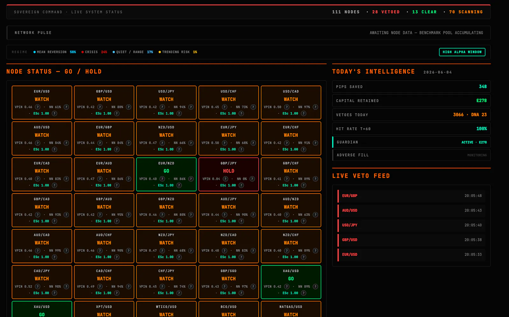Click the HIGH ALPHA WINDOW button
This screenshot has width=509, height=317.
[x=462, y=52]
